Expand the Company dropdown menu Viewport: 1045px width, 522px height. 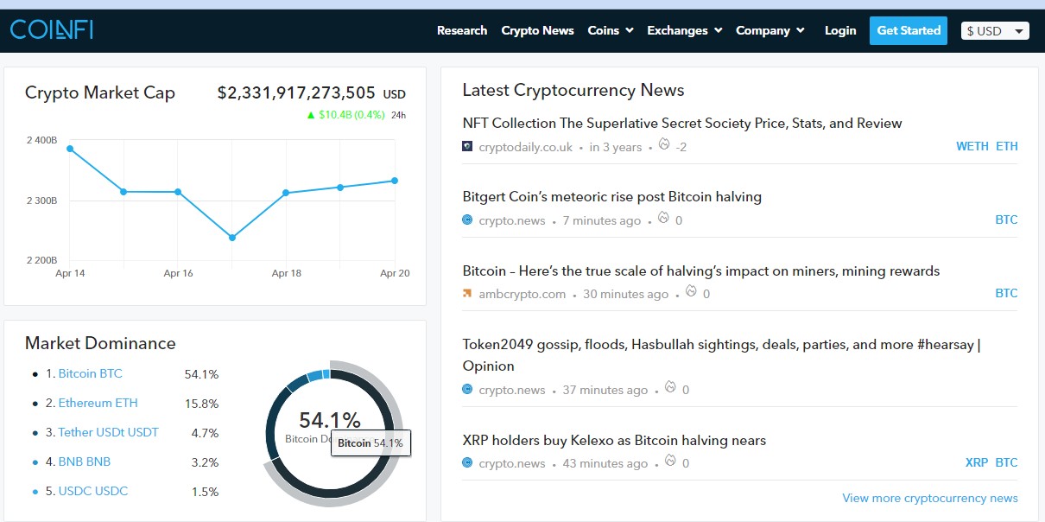click(x=770, y=30)
